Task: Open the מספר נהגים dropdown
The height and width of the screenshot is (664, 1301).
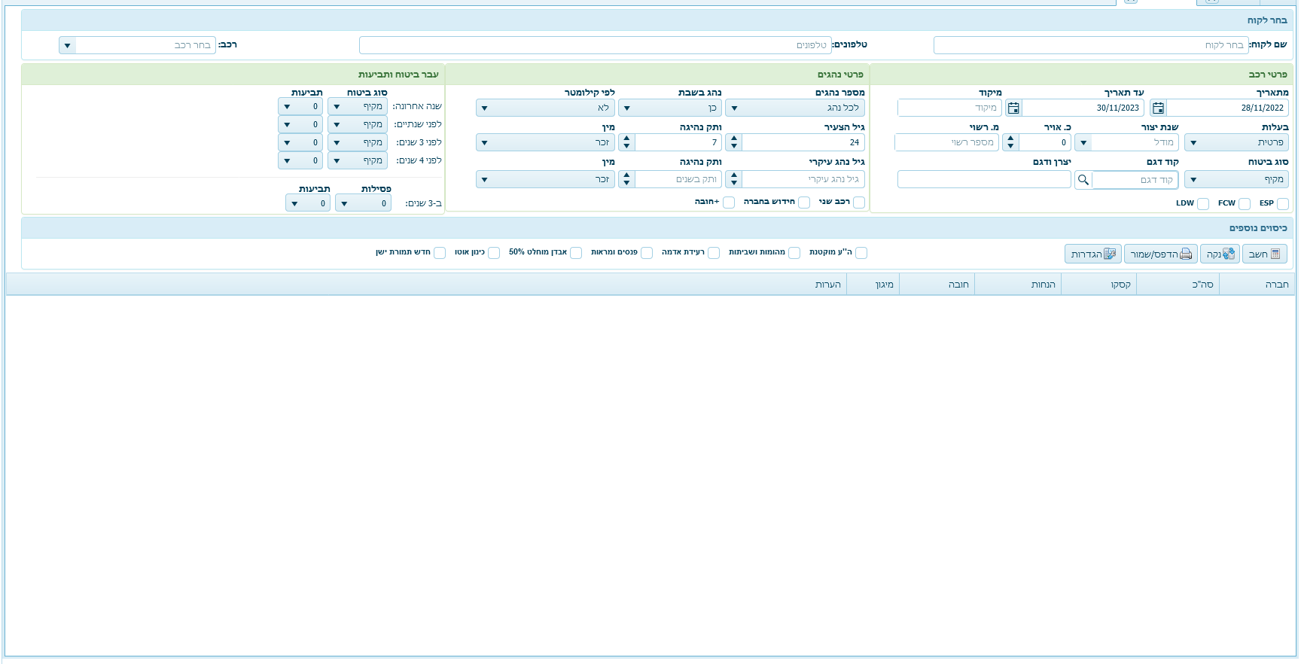Action: pos(795,108)
